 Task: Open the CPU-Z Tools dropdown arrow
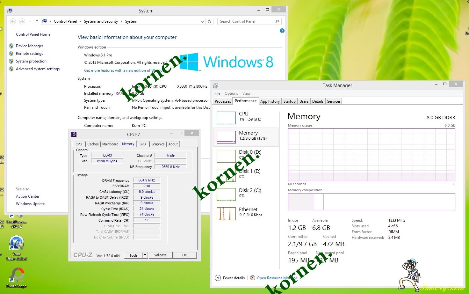145,255
